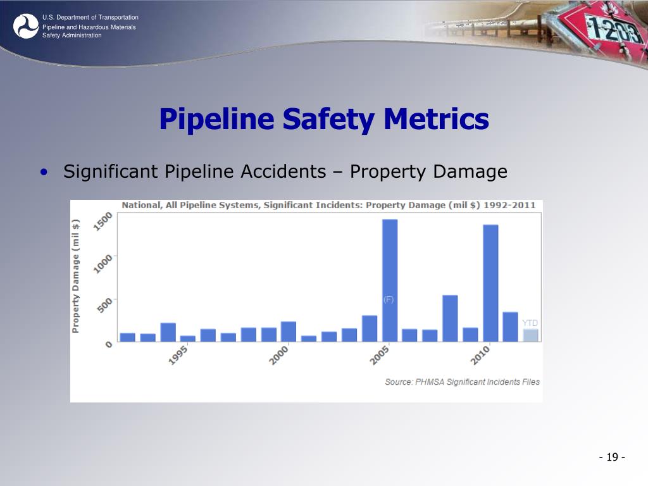648x486 pixels.
Task: Click the 1995 x-axis label
Action: [x=178, y=356]
